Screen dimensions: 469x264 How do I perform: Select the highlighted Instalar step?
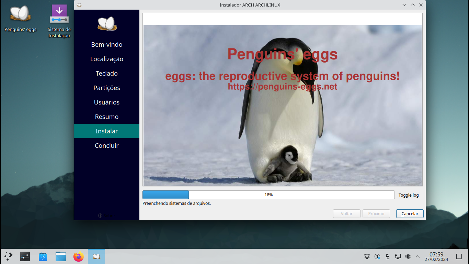click(x=107, y=131)
